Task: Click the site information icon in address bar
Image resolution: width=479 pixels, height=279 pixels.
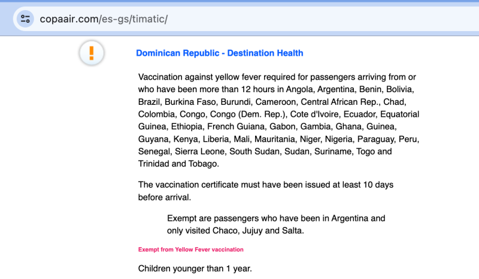Action: [25, 19]
